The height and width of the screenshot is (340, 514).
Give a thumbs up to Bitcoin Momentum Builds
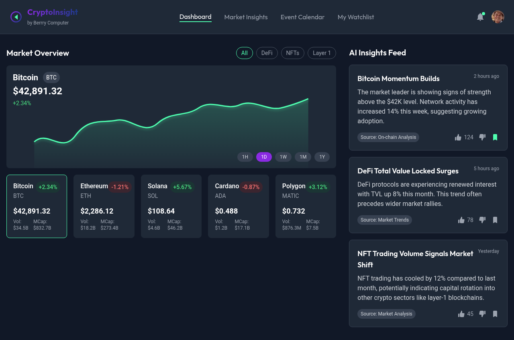click(x=458, y=137)
